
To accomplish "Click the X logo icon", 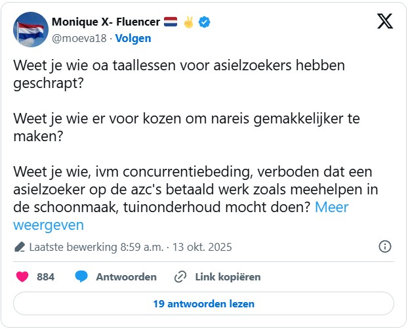I will click(x=385, y=22).
